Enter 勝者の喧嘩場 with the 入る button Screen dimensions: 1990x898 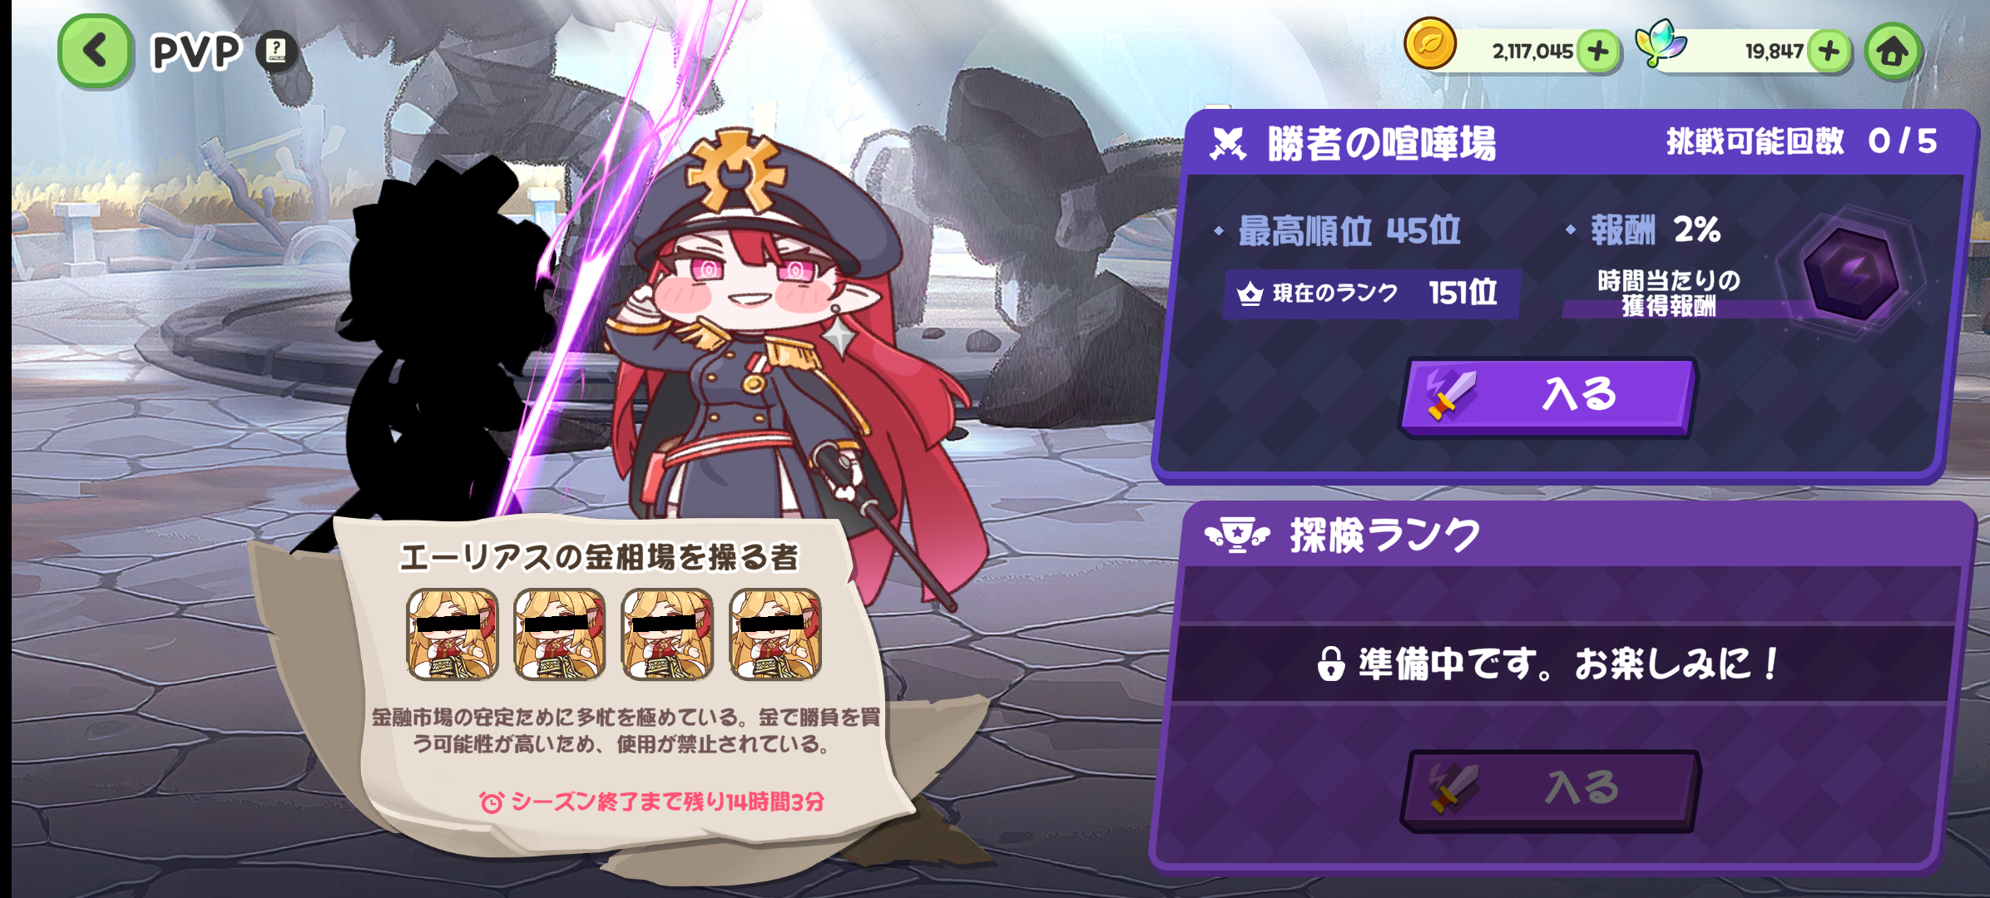[1548, 396]
